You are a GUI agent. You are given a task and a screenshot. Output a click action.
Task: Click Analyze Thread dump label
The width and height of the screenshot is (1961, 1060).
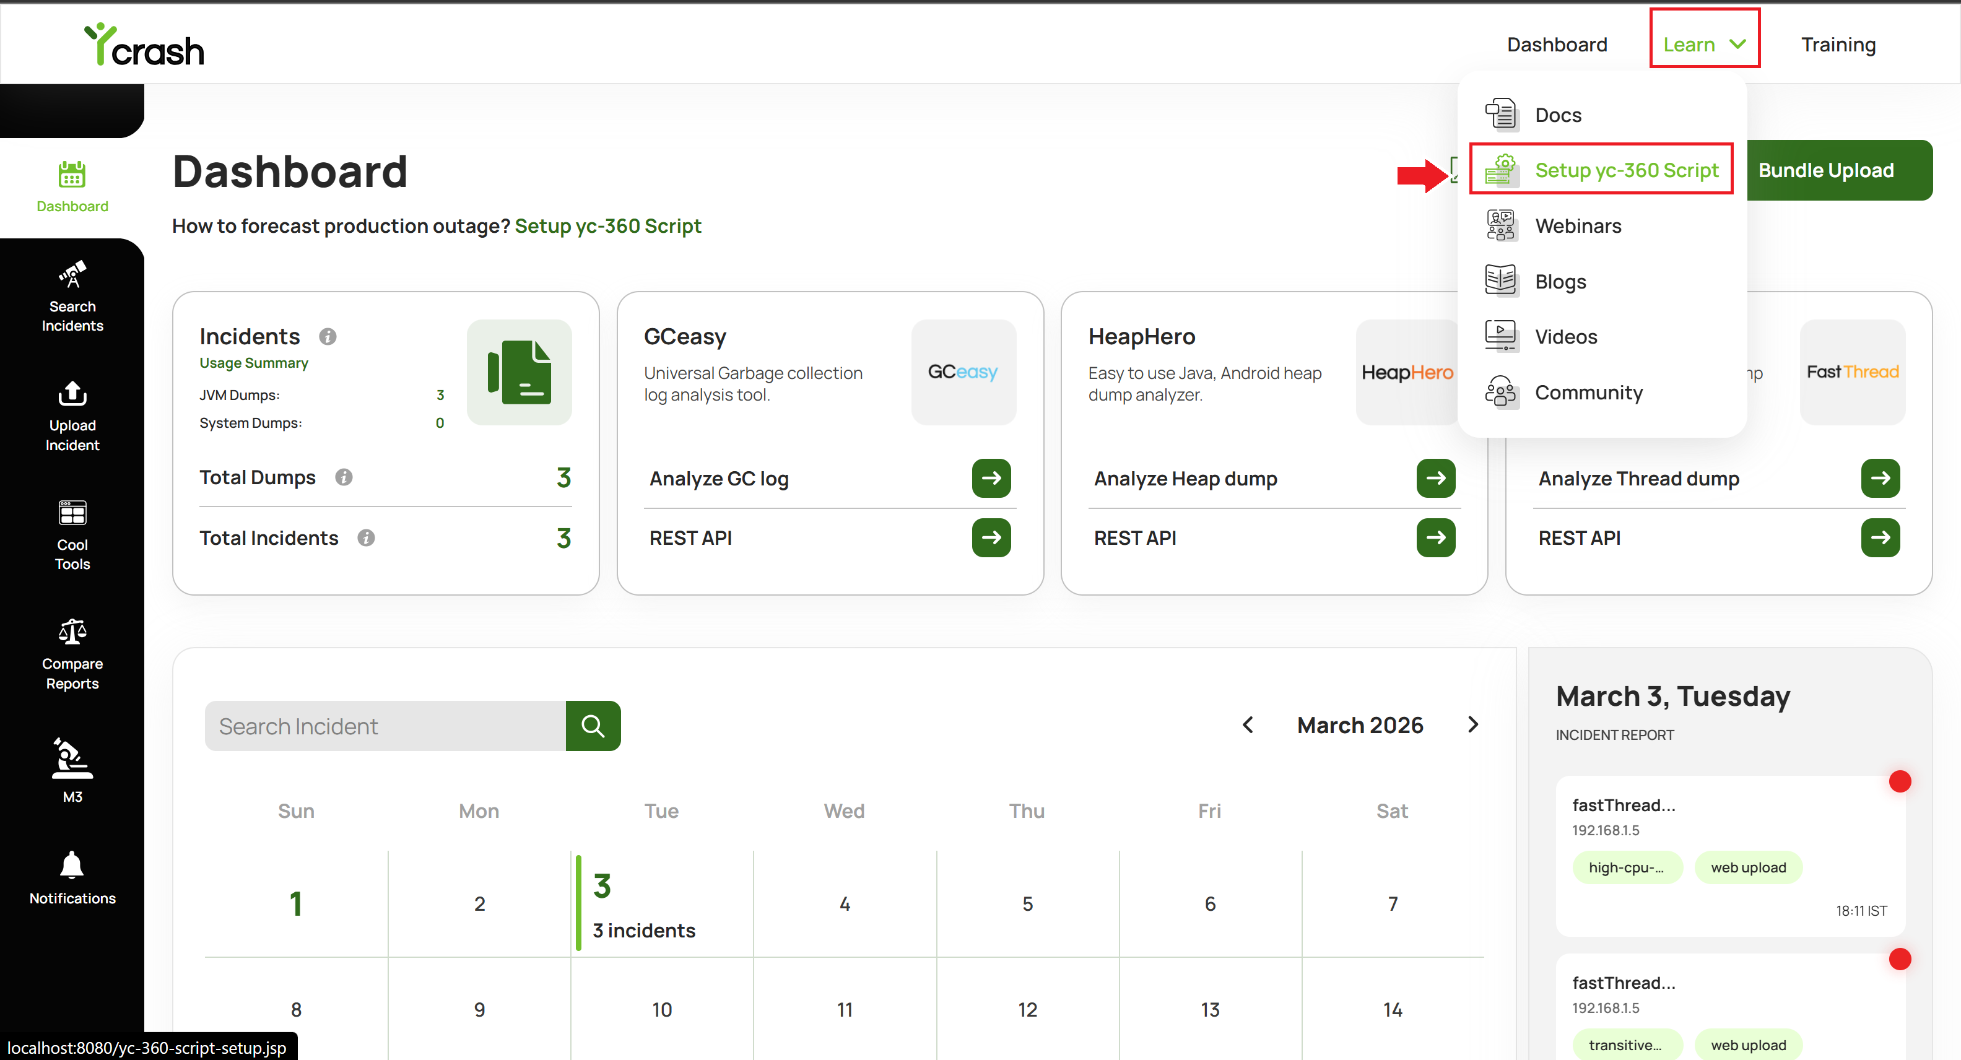click(1638, 479)
